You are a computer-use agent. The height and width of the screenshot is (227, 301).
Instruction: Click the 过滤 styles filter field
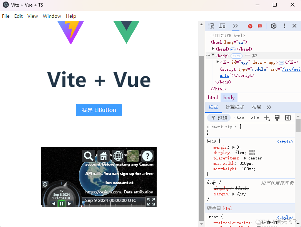(219, 118)
